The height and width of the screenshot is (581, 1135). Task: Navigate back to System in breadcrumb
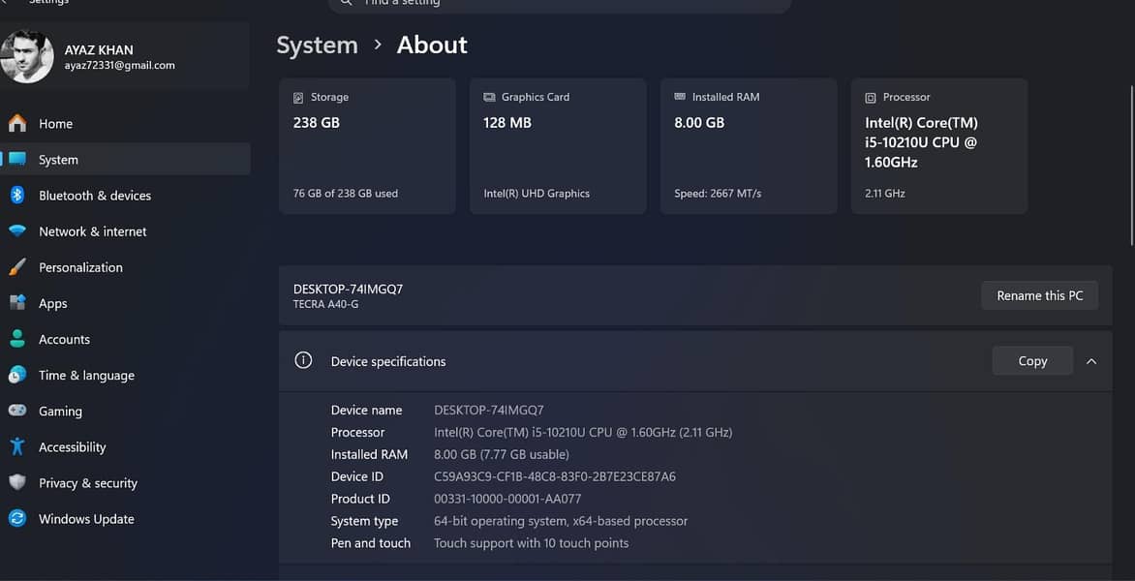pyautogui.click(x=317, y=45)
